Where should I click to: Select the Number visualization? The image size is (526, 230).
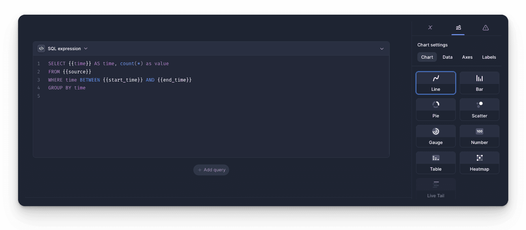pyautogui.click(x=479, y=136)
